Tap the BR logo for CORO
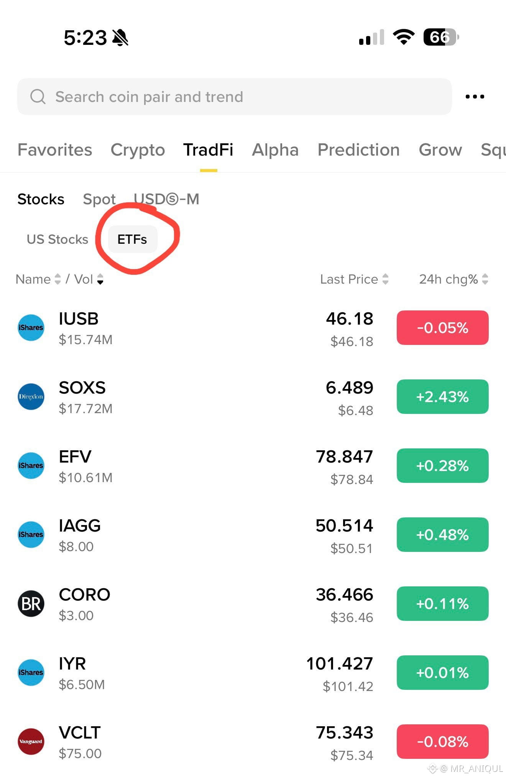This screenshot has width=506, height=778. point(31,604)
